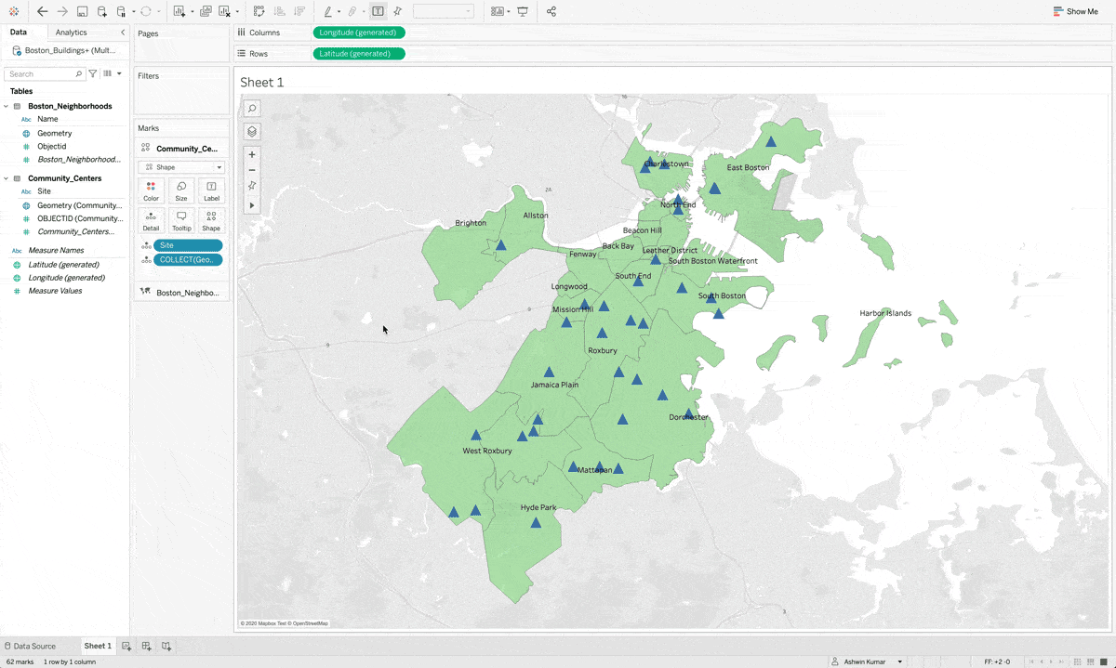Collapse the Community_Centers table
This screenshot has height=668, width=1116.
coord(7,178)
